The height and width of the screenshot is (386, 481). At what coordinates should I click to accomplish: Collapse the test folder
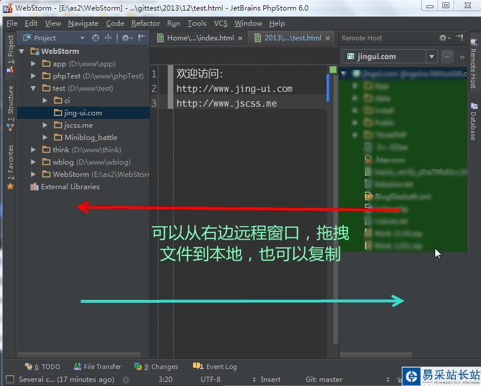33,88
